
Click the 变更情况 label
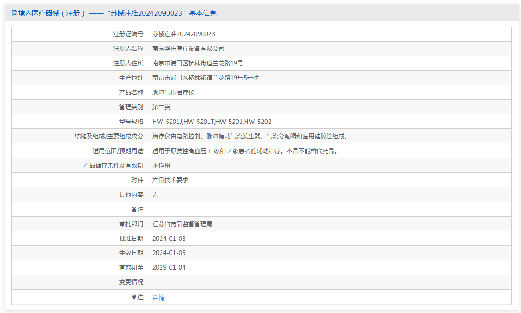click(131, 282)
